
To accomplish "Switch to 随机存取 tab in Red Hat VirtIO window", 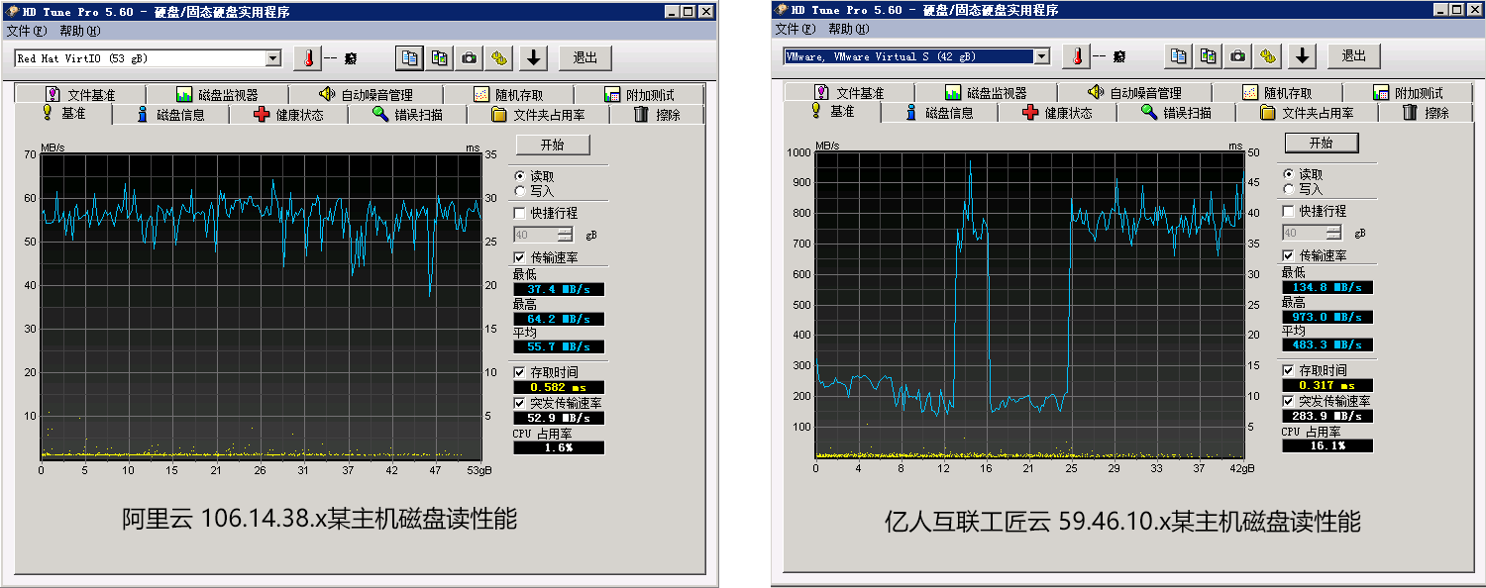I will [508, 95].
